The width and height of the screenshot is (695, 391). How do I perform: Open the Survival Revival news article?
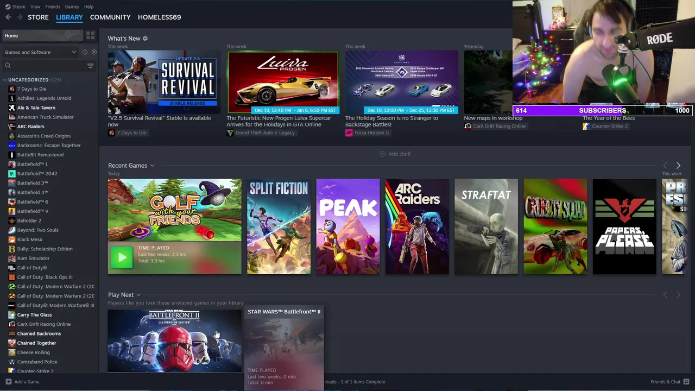[x=164, y=83]
